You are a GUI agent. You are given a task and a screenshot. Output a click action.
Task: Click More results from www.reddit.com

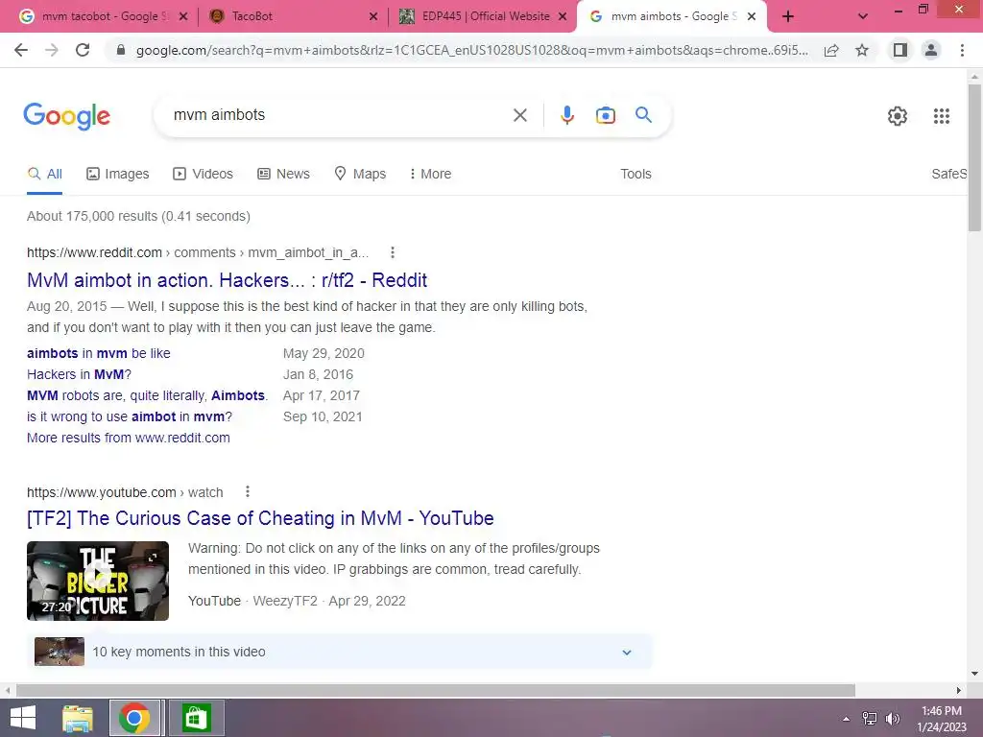coord(129,438)
